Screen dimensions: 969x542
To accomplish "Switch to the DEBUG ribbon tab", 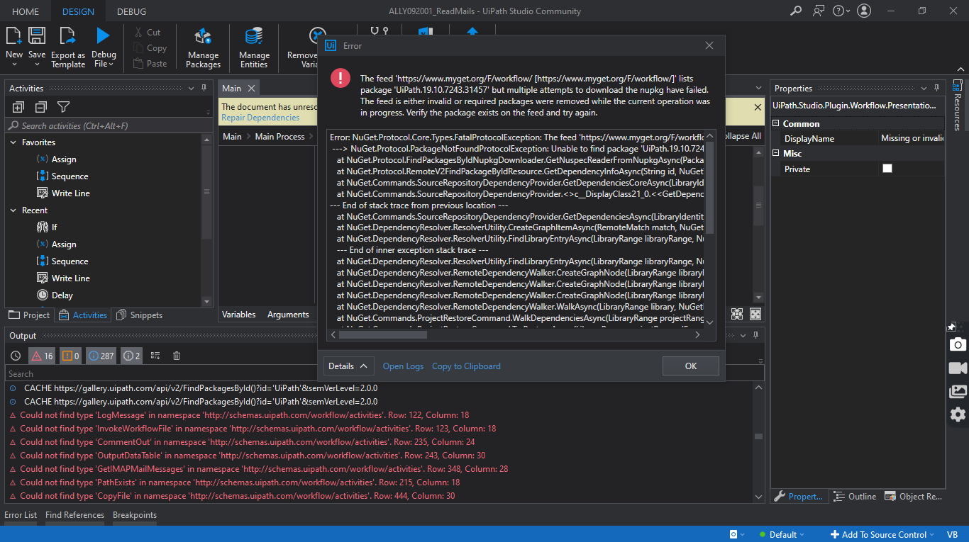I will coord(131,11).
